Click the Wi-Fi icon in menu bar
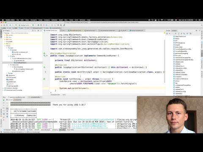Image resolution: width=203 pixels, height=152 pixels. click(162, 20)
